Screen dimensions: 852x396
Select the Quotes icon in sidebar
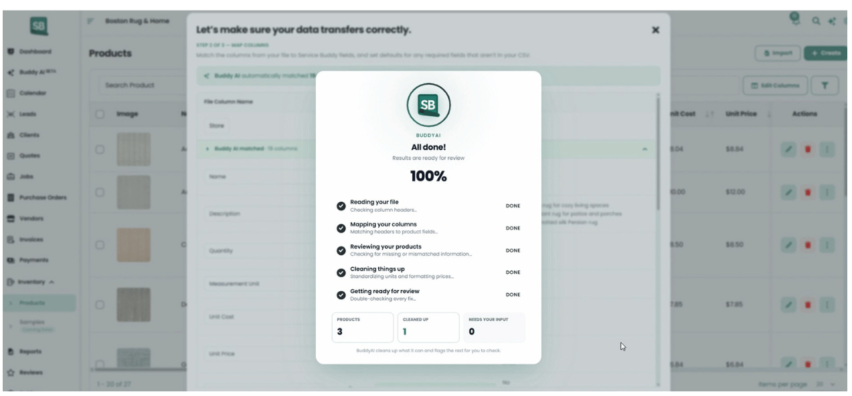point(11,156)
